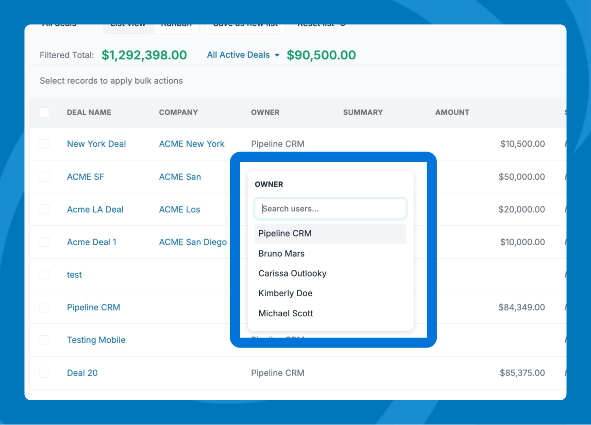The width and height of the screenshot is (591, 425).
Task: Open the test deal link
Action: click(74, 275)
